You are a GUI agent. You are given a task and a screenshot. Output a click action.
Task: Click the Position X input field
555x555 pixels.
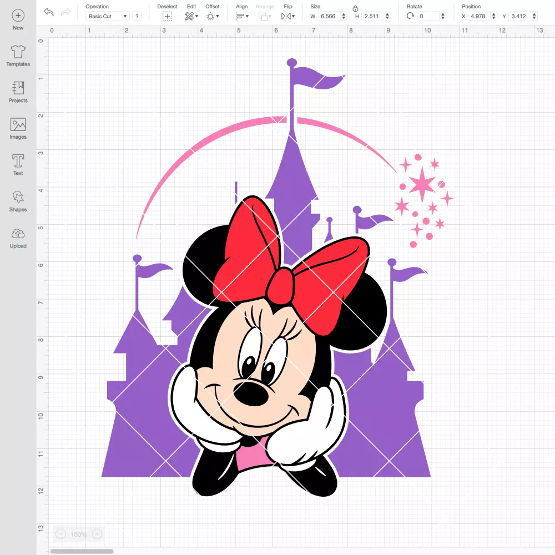click(x=479, y=16)
